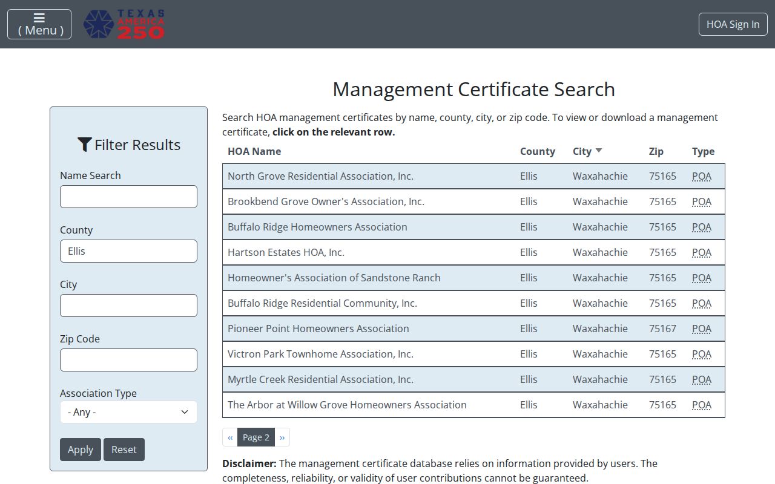
Task: Focus the City filter field
Action: click(128, 306)
